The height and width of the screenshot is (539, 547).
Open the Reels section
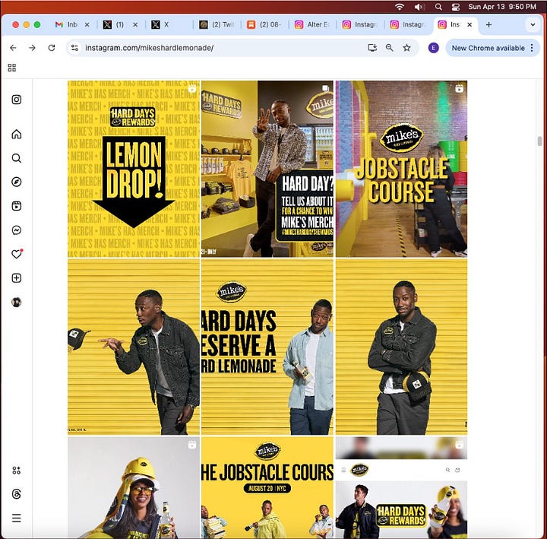point(17,206)
